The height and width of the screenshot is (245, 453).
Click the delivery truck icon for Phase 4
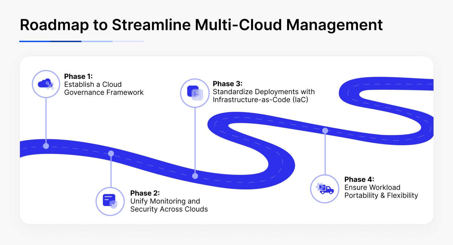325,189
